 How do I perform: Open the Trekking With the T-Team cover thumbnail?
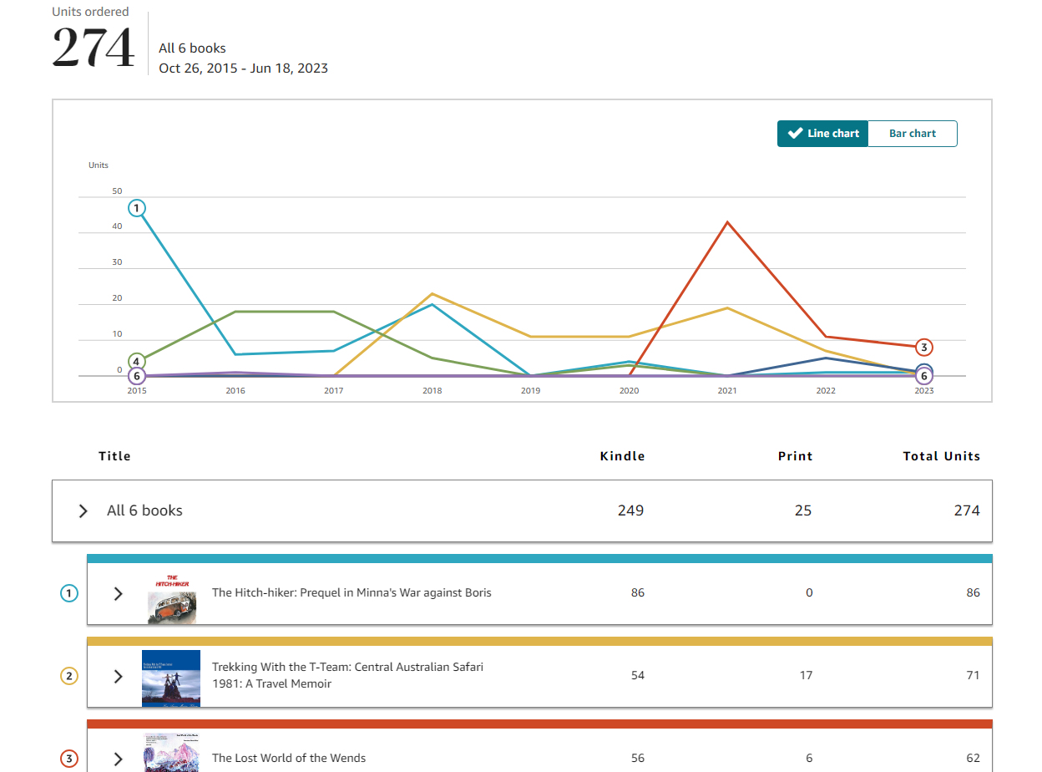click(171, 678)
